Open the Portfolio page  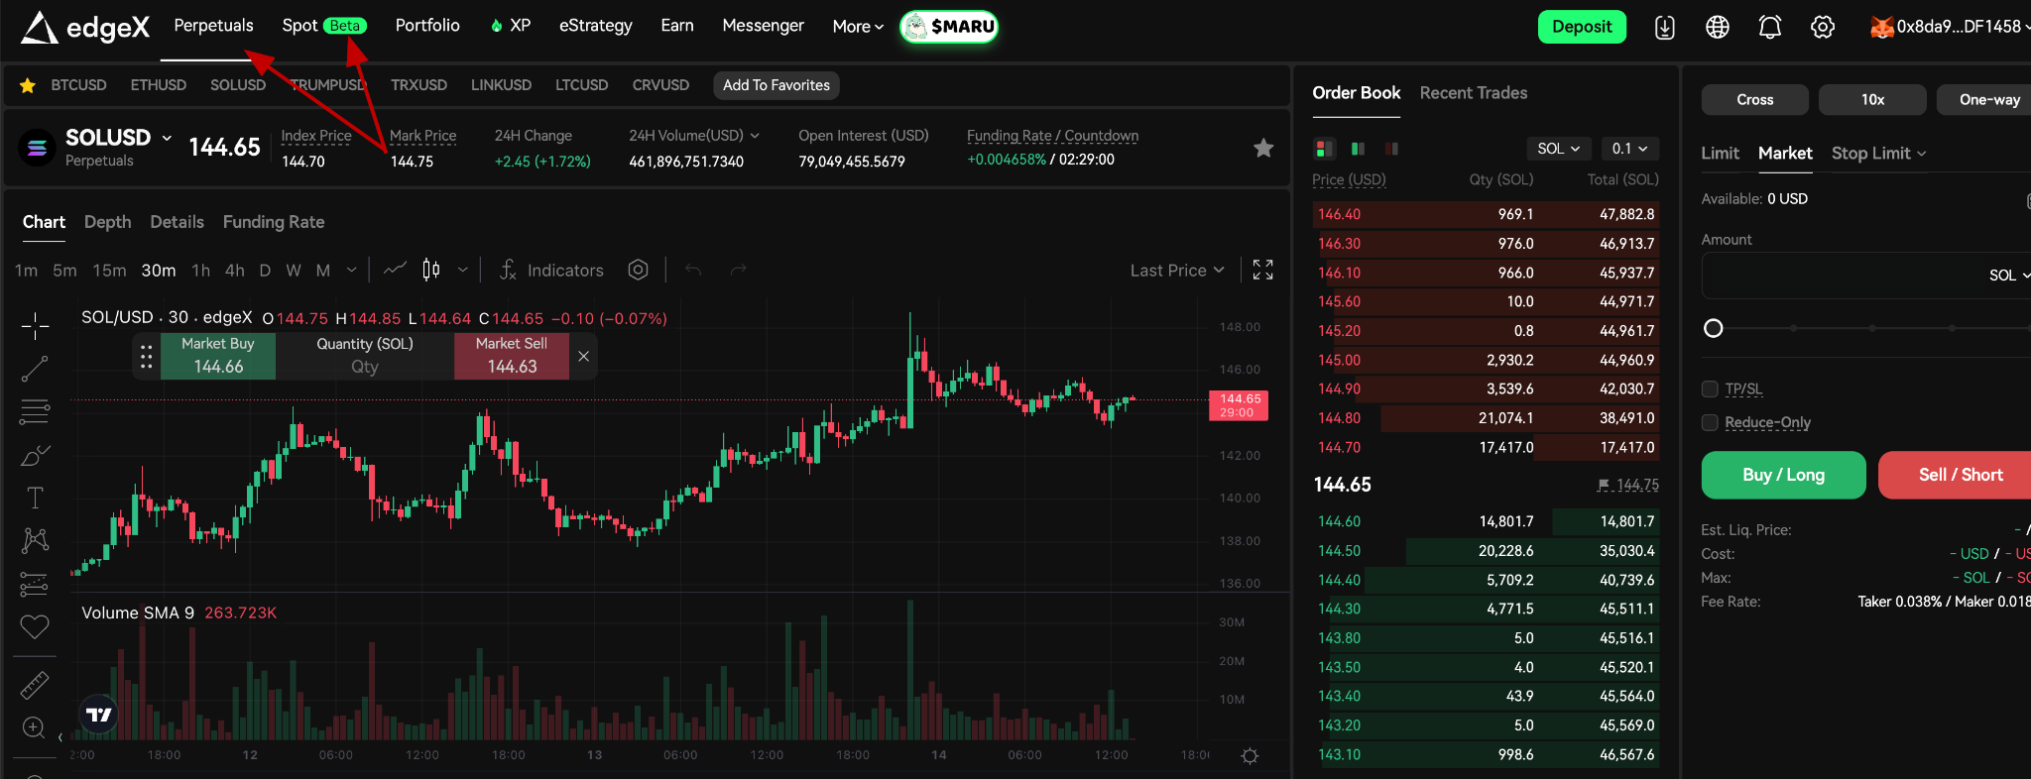tap(427, 26)
